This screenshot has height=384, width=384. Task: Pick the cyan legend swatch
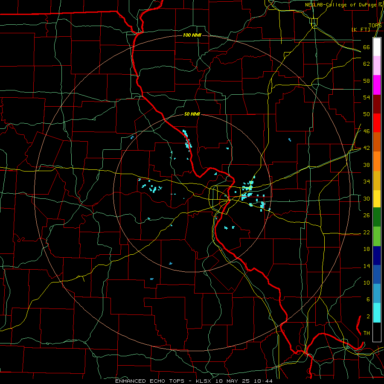[377, 313]
